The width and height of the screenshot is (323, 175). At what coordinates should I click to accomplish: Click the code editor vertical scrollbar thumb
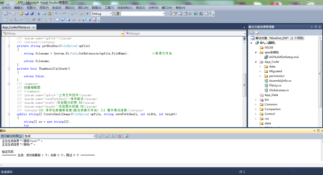pos(244,85)
